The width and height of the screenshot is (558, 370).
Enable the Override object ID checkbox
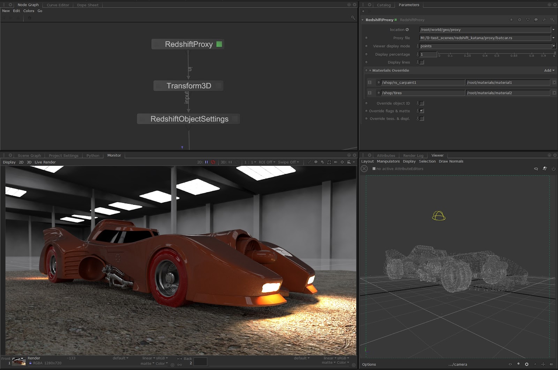422,103
